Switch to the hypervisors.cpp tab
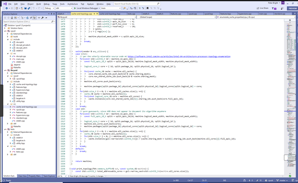This screenshot has height=183, width=298. pos(244,13)
